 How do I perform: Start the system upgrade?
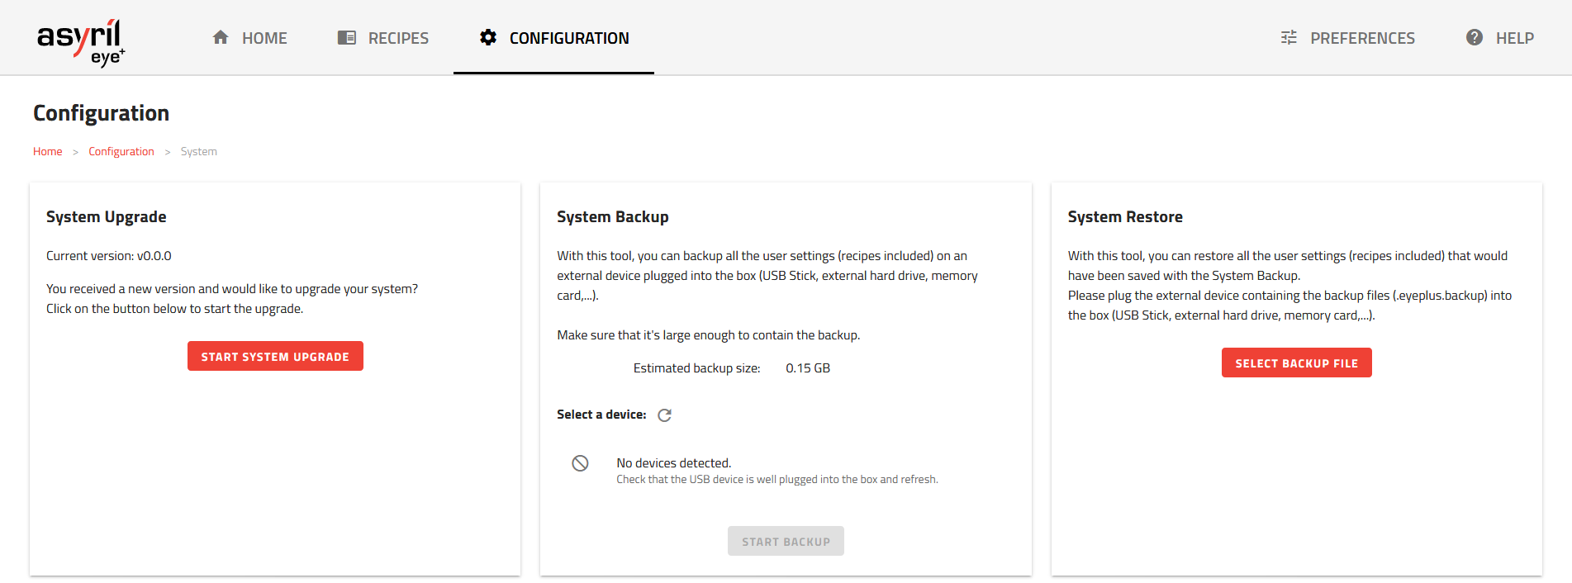point(275,356)
